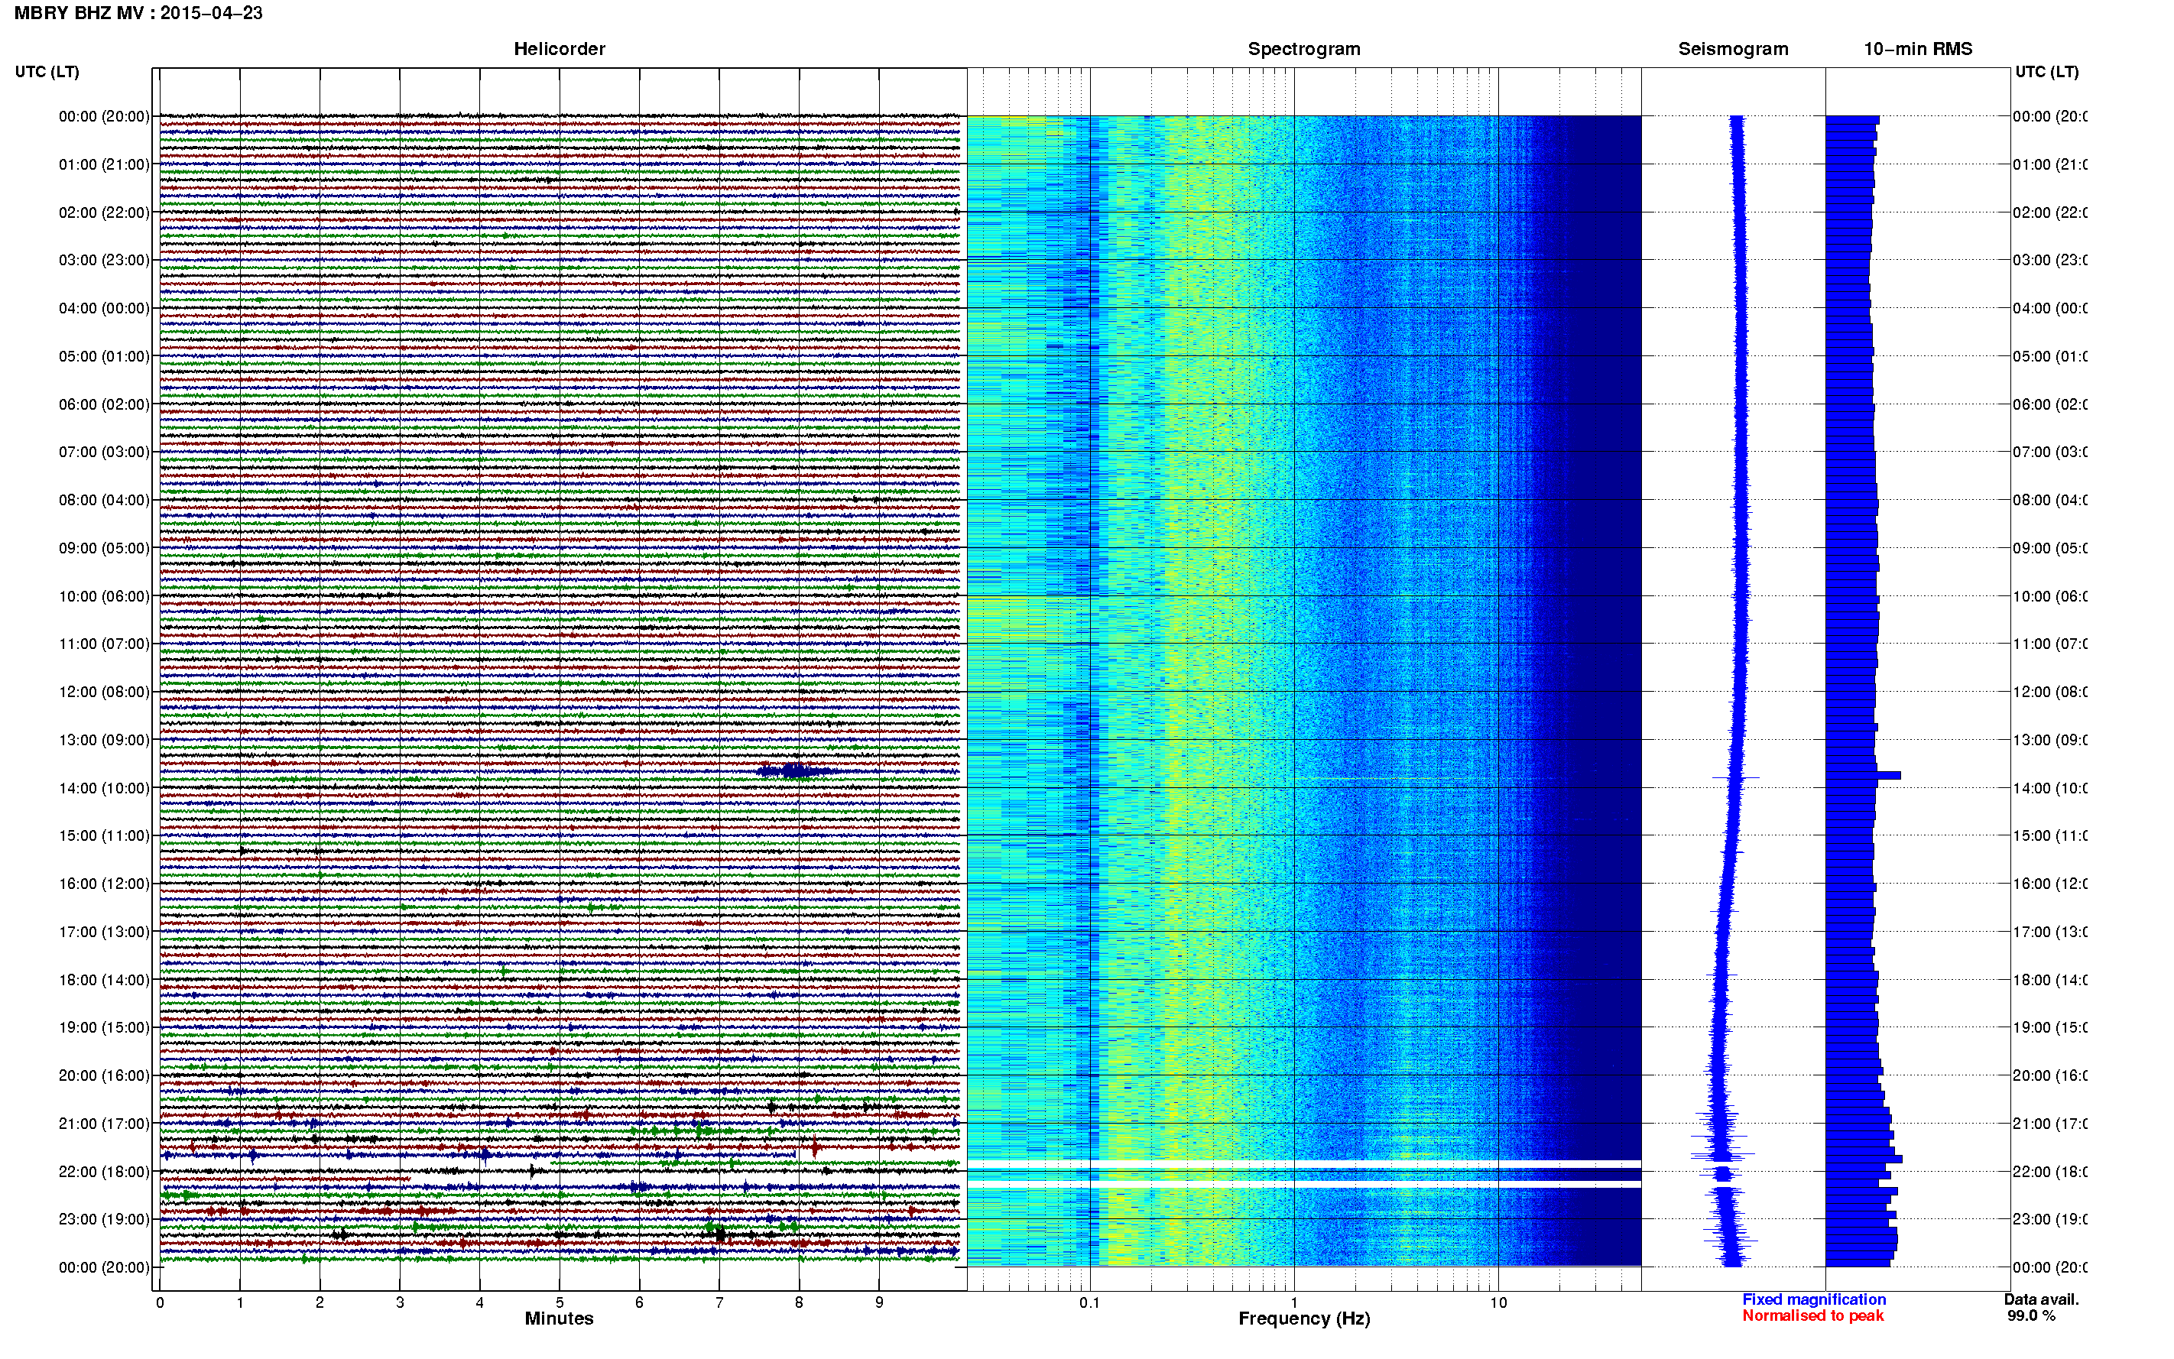Click the '14:00 (10:00)' Helicorder time label
This screenshot has height=1359, width=2174.
tap(104, 788)
